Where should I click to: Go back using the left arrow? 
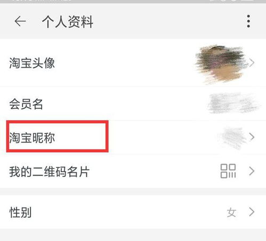click(20, 21)
